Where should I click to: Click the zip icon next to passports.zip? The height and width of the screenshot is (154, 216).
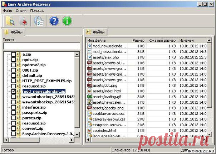[x=19, y=113]
